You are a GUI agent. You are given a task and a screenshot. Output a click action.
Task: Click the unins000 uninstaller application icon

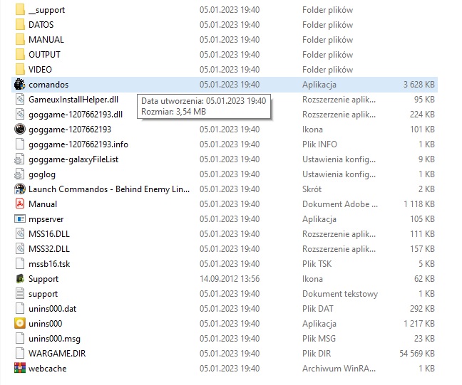(x=20, y=324)
